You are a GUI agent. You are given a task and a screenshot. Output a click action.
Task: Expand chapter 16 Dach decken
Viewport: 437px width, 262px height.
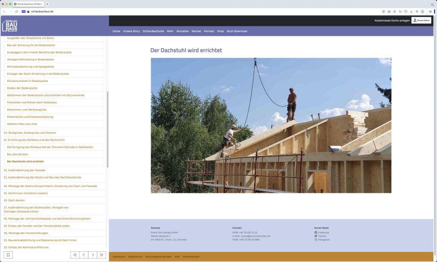pos(15,200)
